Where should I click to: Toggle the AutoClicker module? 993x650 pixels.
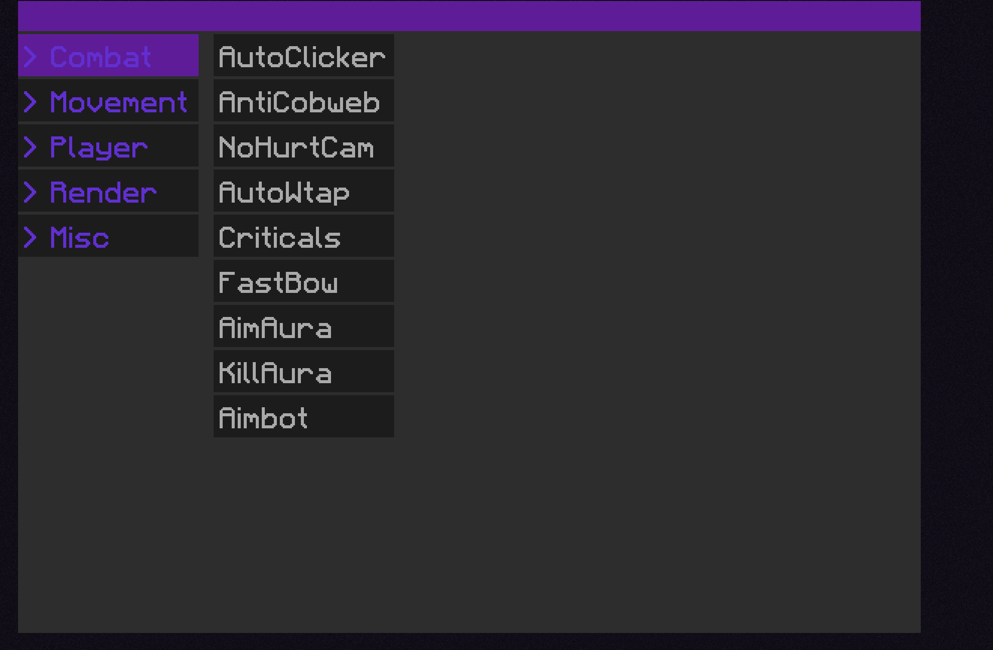coord(304,55)
